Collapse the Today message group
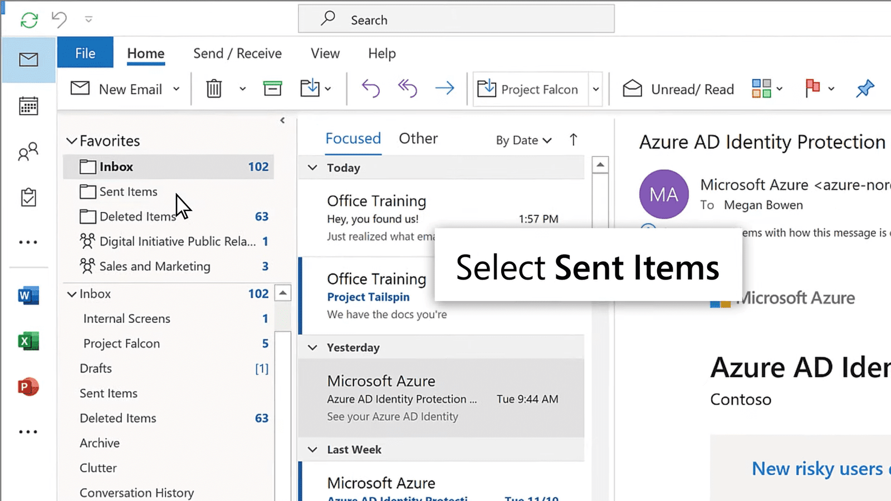This screenshot has width=891, height=501. tap(313, 168)
